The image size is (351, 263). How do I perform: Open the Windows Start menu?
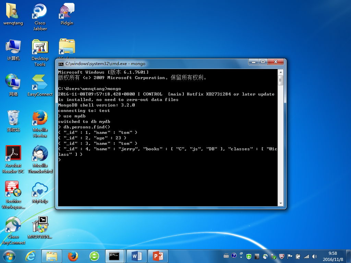click(x=9, y=256)
